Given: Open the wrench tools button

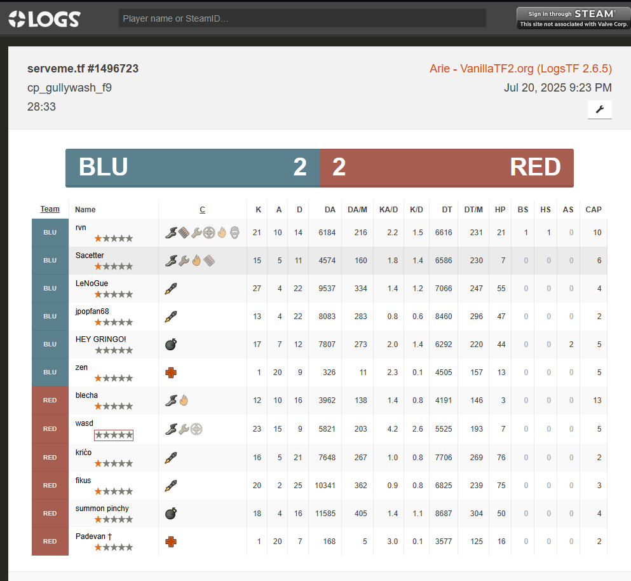Looking at the screenshot, I should pyautogui.click(x=599, y=109).
